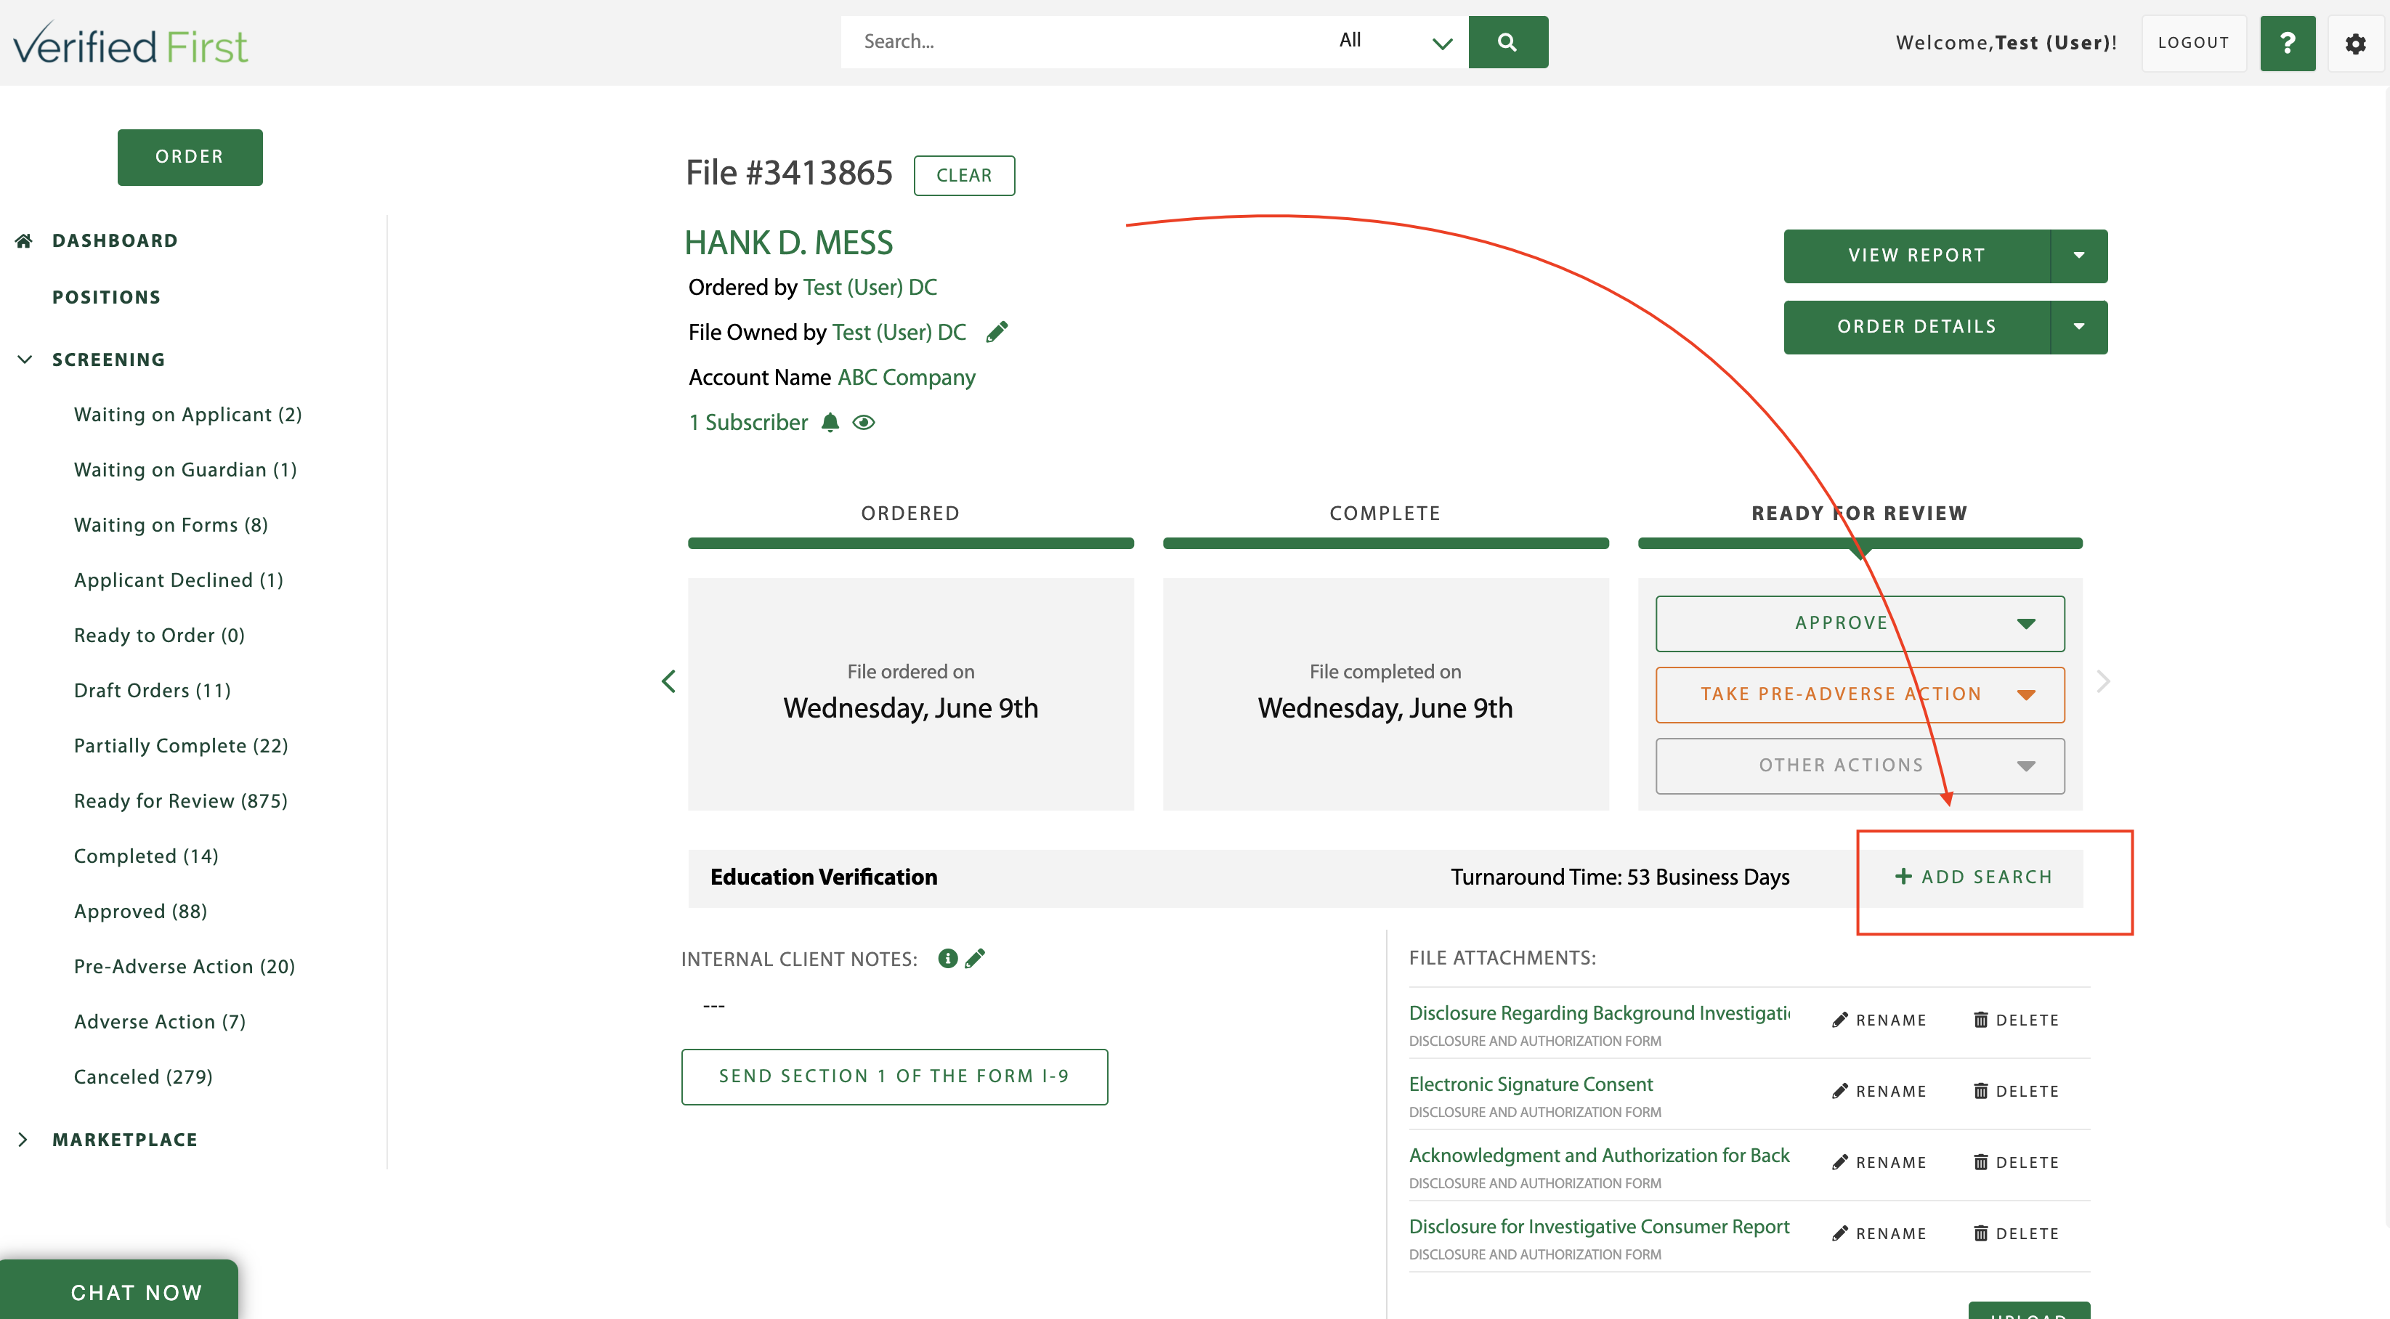Click the Education Verification row

click(x=1386, y=878)
